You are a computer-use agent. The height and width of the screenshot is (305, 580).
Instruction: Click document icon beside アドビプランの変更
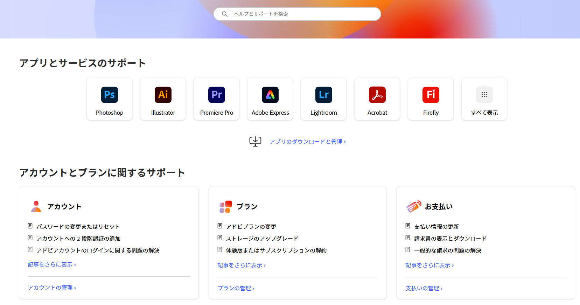point(220,226)
